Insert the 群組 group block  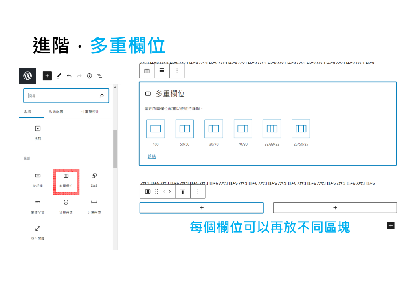(94, 180)
